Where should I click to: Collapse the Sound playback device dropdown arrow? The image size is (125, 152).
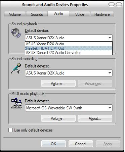click(x=110, y=38)
